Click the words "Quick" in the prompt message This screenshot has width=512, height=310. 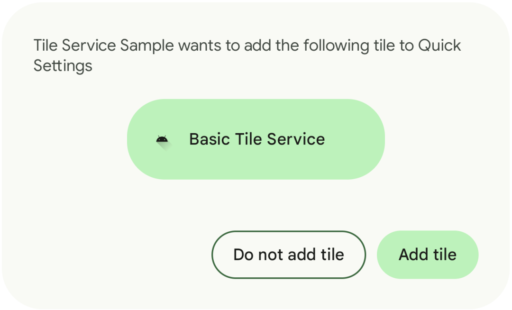[439, 46]
